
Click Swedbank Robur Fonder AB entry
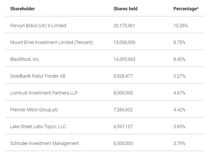point(38,76)
